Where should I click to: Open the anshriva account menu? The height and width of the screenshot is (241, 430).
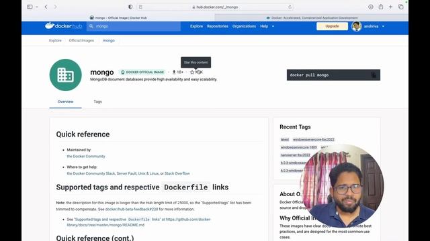point(374,27)
